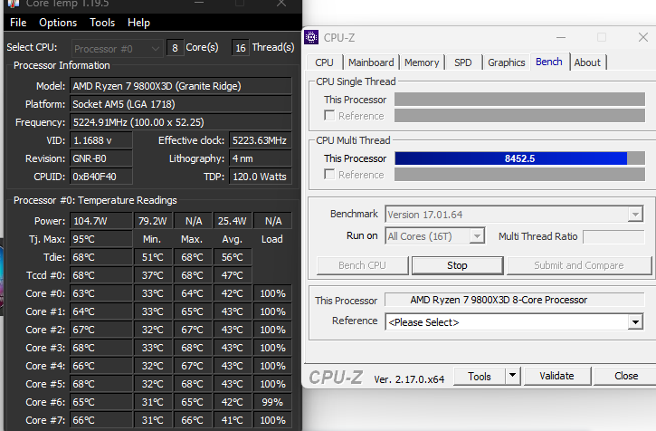Close the CPU-Z window with X
Screen dimensions: 656x431
(643, 37)
